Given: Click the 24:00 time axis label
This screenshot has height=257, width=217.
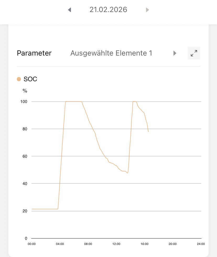Looking at the screenshot, I should [201, 244].
